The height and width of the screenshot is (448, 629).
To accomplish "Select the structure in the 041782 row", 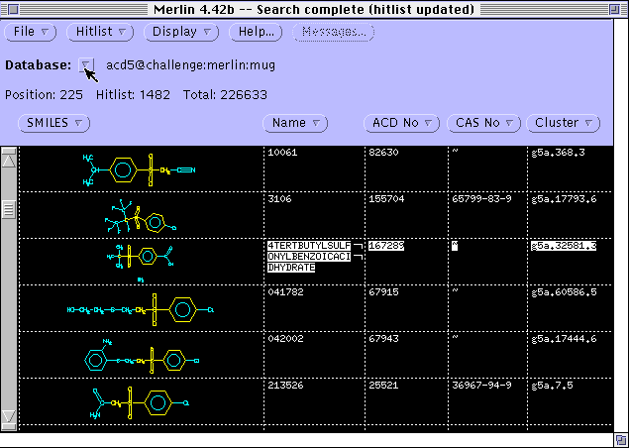I will (x=139, y=309).
